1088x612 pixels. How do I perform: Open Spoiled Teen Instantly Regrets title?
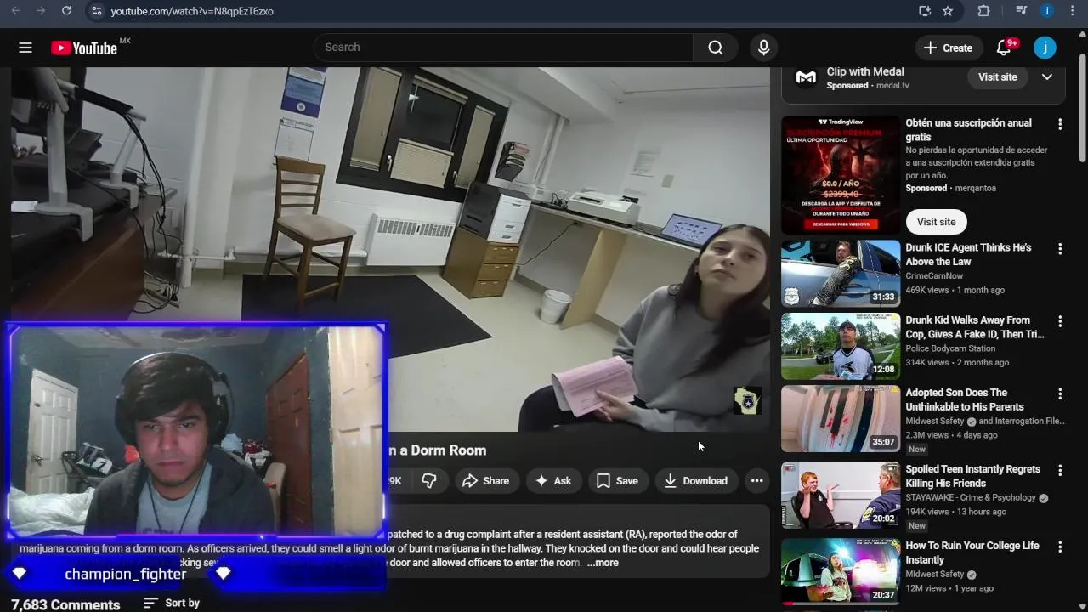(972, 476)
